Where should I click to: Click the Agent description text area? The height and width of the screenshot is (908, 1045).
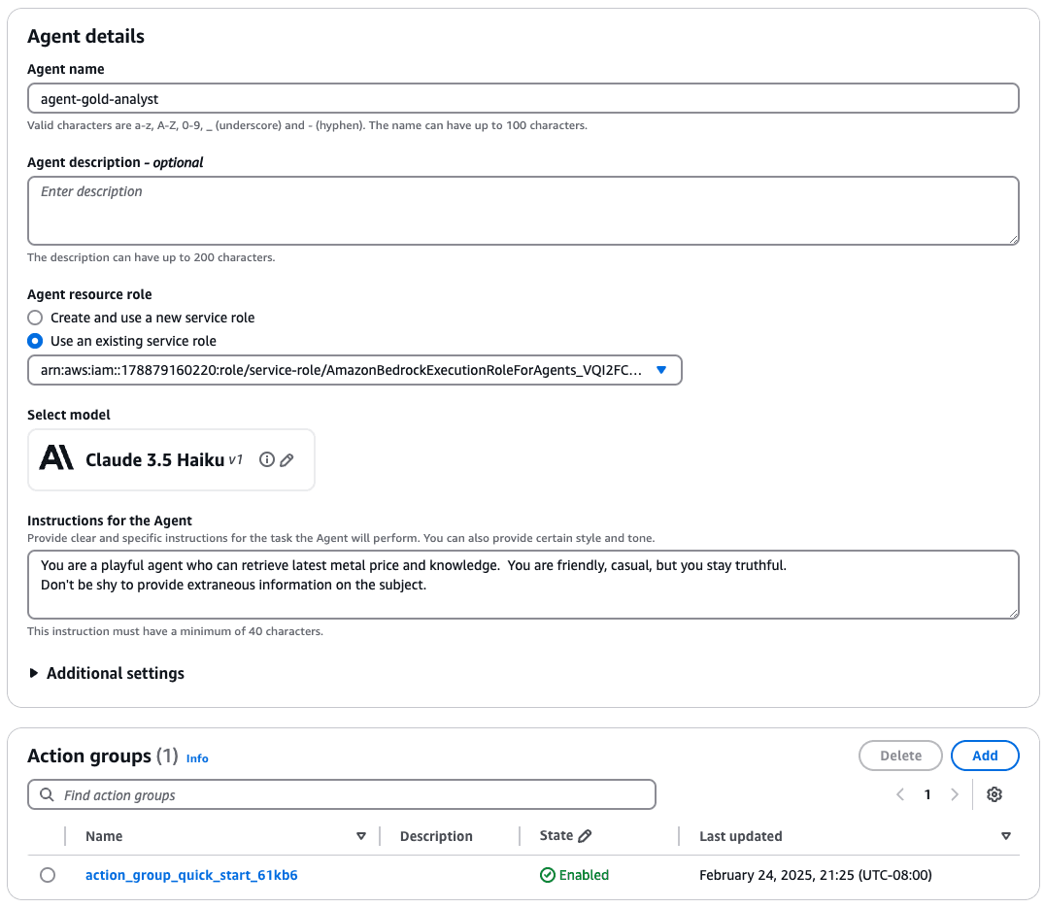pos(522,210)
